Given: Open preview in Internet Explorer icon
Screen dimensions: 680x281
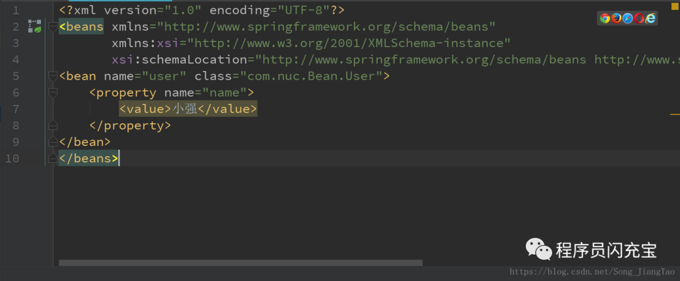Looking at the screenshot, I should tap(650, 18).
